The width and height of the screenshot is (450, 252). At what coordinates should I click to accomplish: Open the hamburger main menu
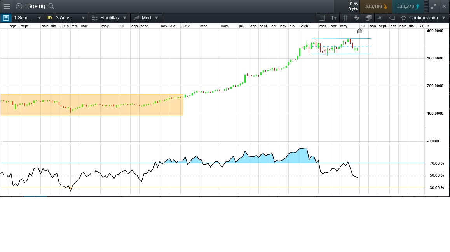(7, 7)
